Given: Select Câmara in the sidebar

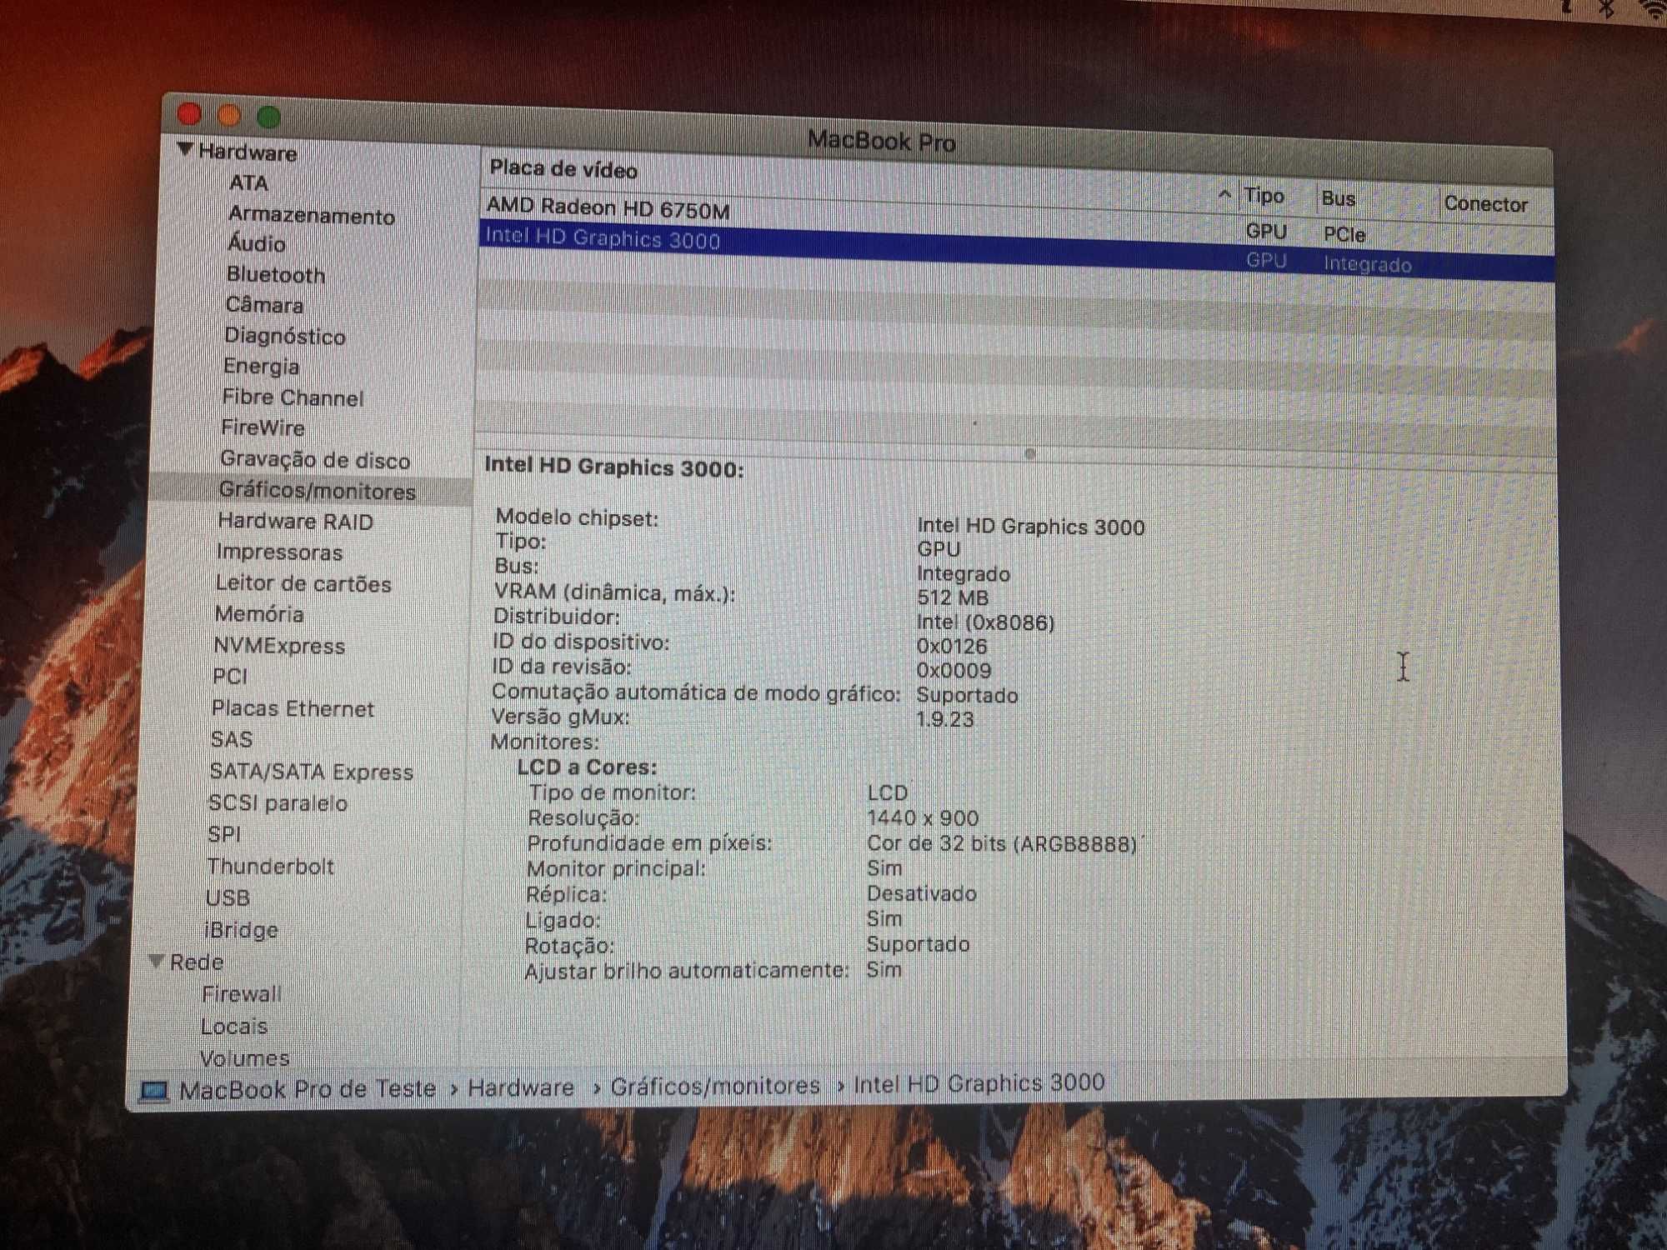Looking at the screenshot, I should click(x=264, y=304).
